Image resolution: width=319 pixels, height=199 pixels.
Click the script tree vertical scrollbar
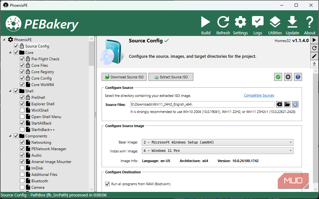coord(91,54)
